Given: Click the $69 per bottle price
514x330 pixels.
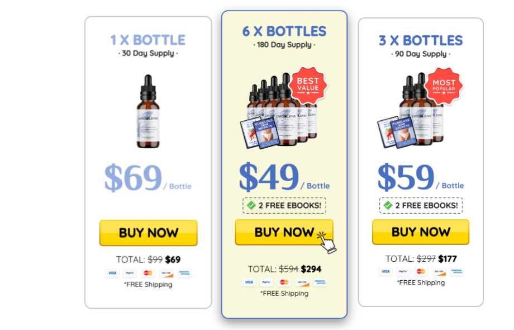Looking at the screenshot, I should coord(148,177).
